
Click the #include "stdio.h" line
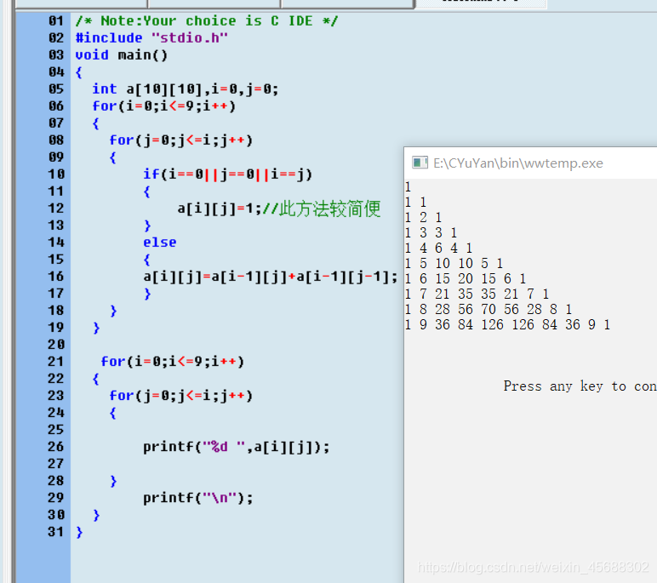point(151,38)
